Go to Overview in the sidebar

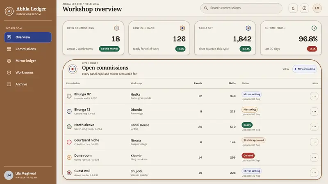tap(28, 37)
